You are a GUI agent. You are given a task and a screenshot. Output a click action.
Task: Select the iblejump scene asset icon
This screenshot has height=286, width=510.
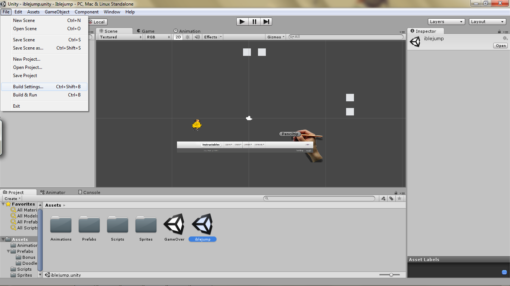(x=203, y=224)
